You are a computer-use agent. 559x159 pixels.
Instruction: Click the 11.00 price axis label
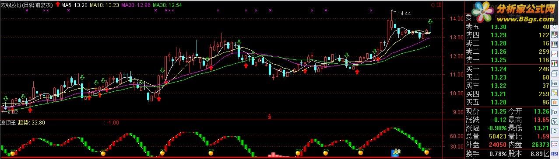pos(457,75)
